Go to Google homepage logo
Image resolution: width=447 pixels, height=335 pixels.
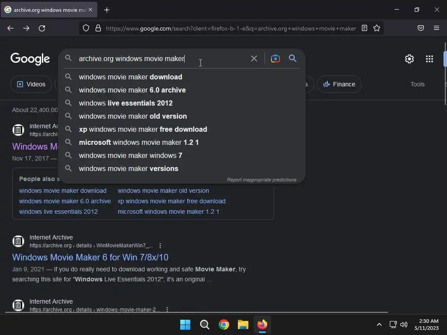[x=30, y=59]
